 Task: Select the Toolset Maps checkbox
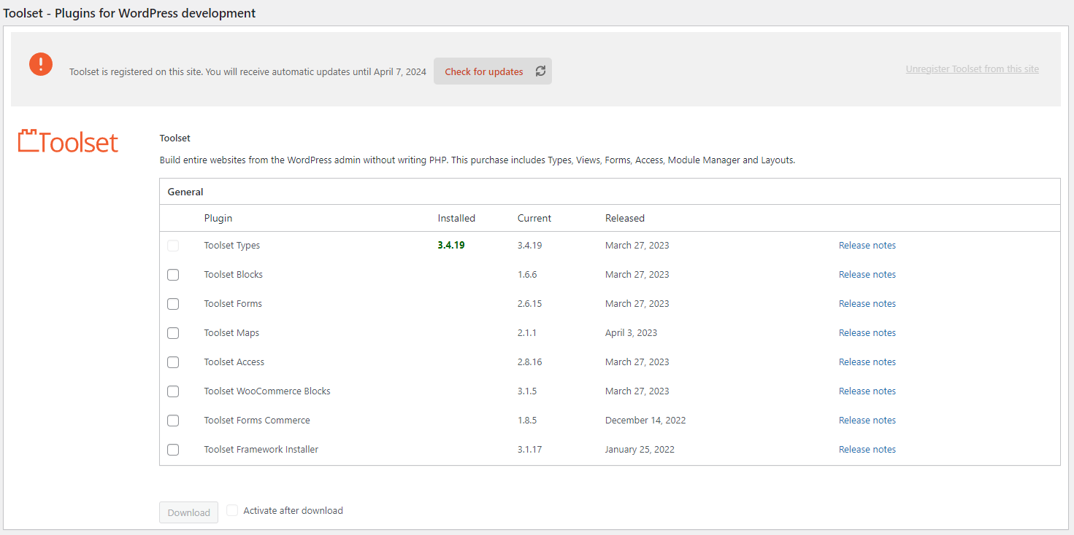coord(173,333)
